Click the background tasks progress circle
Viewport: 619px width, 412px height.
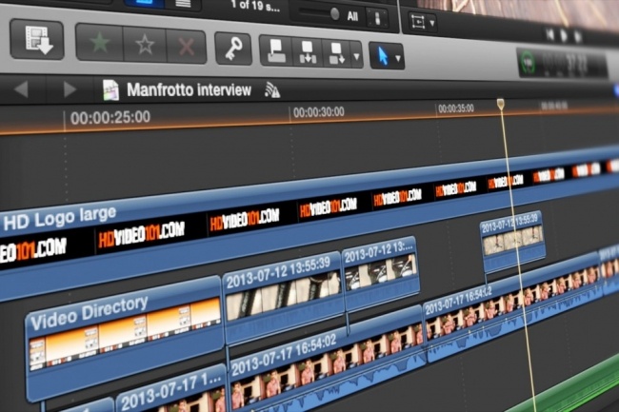[x=529, y=62]
